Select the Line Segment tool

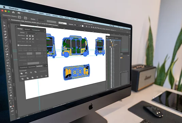click(6, 43)
